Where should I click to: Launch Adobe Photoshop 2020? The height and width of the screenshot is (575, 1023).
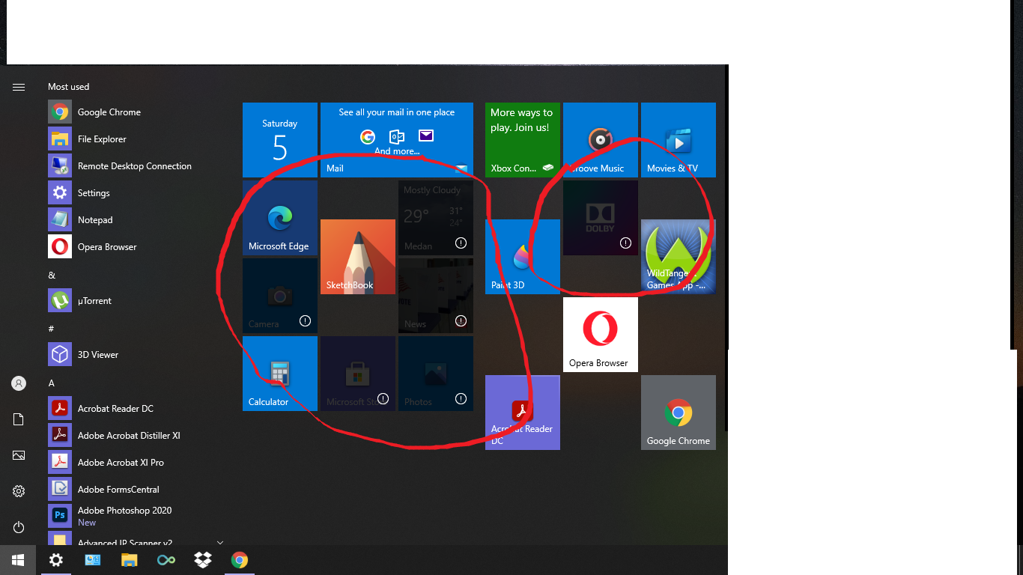(x=135, y=517)
